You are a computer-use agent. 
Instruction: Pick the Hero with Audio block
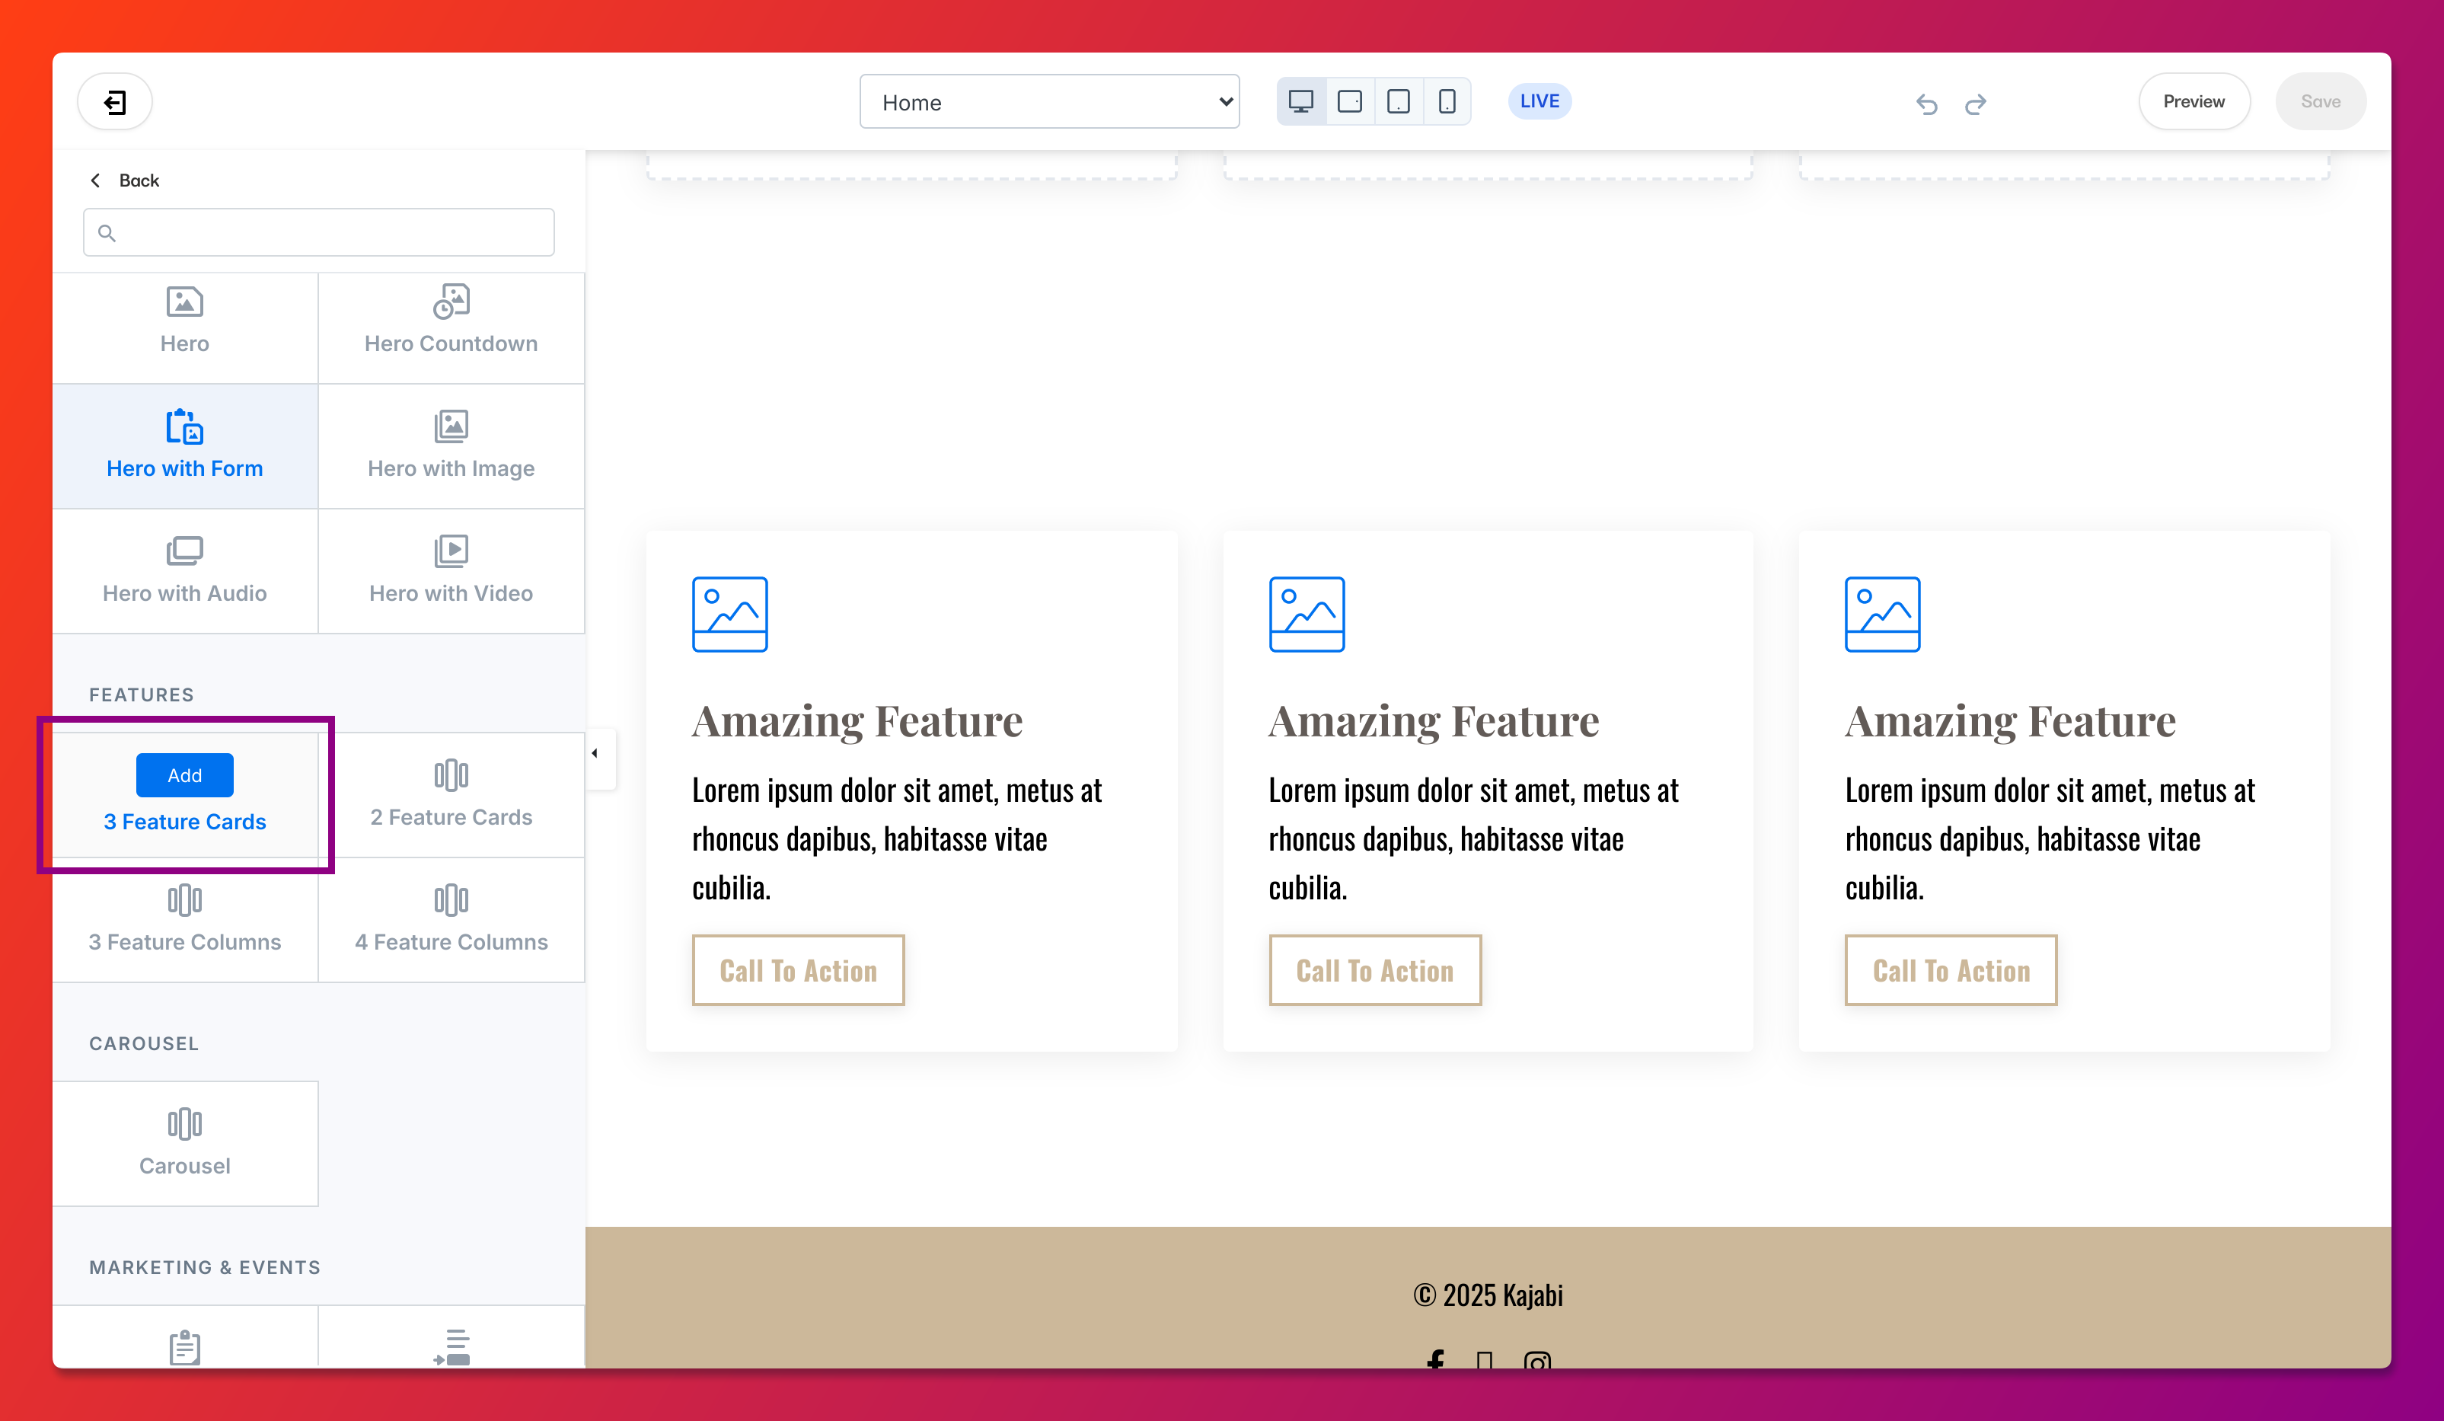point(184,571)
